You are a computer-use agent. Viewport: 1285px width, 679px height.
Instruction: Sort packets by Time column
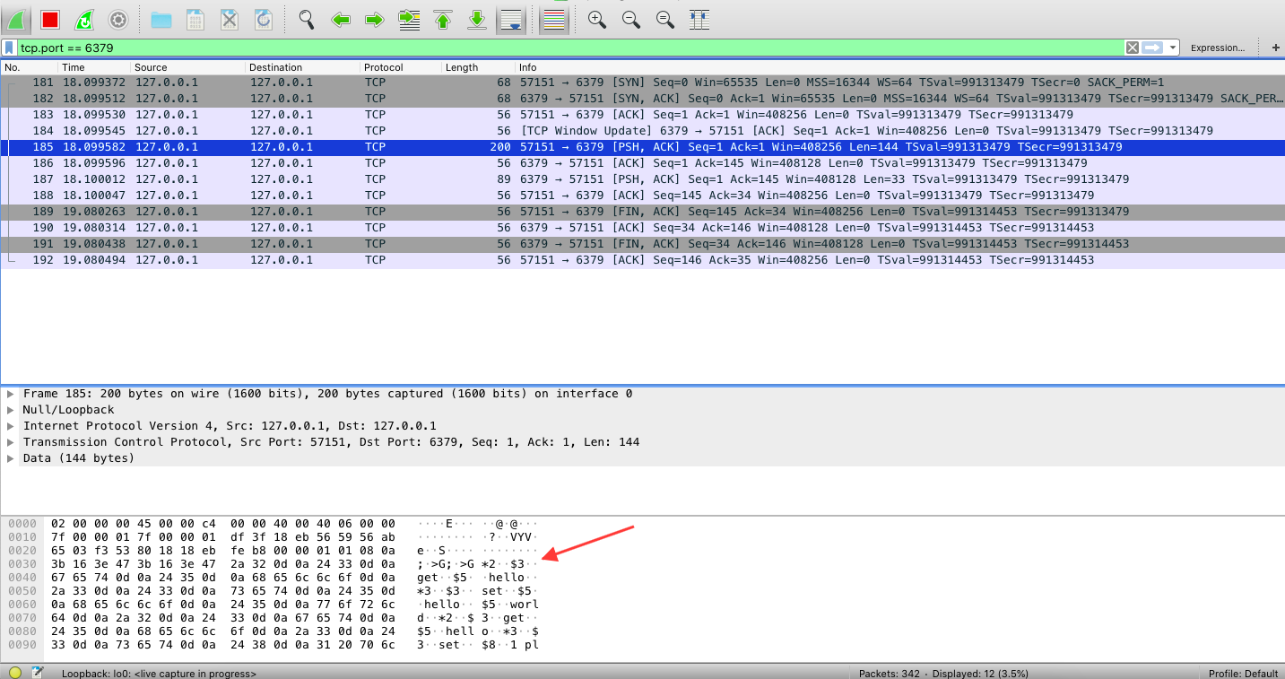(95, 67)
